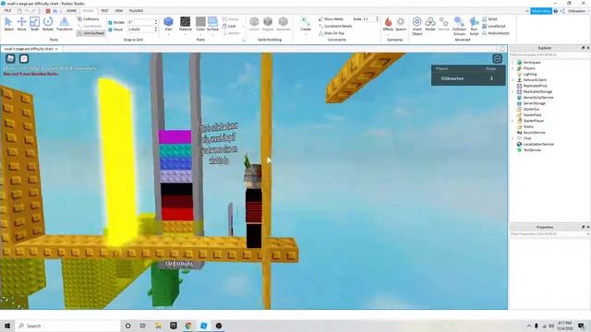This screenshot has height=332, width=591.
Task: Click the What's New button
Action: coord(541,11)
